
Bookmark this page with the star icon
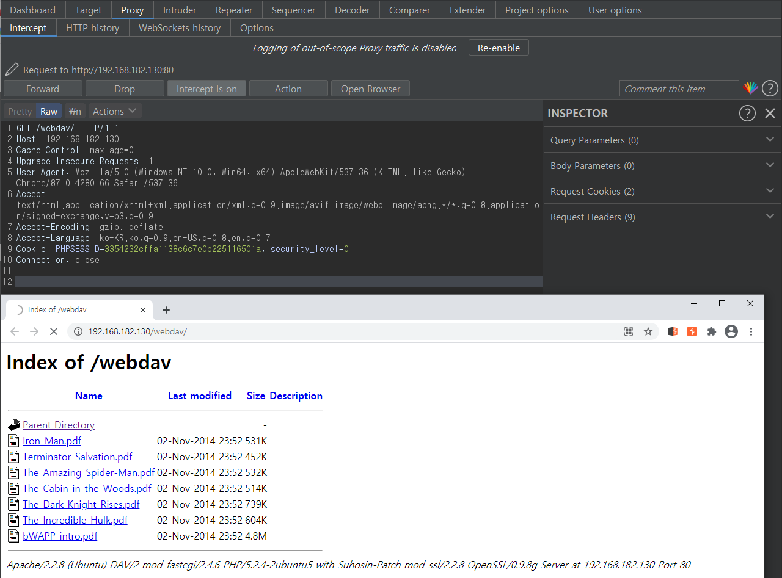tap(648, 331)
